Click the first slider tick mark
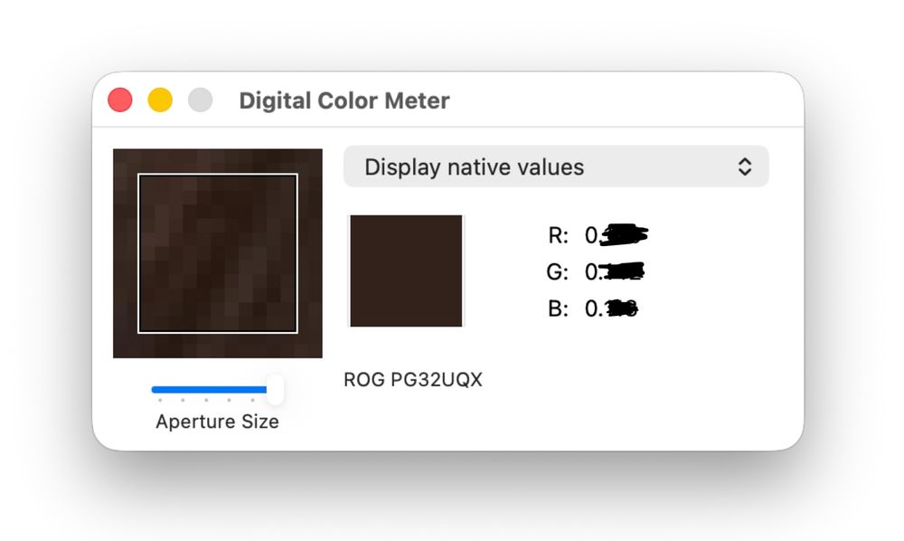 tap(160, 400)
